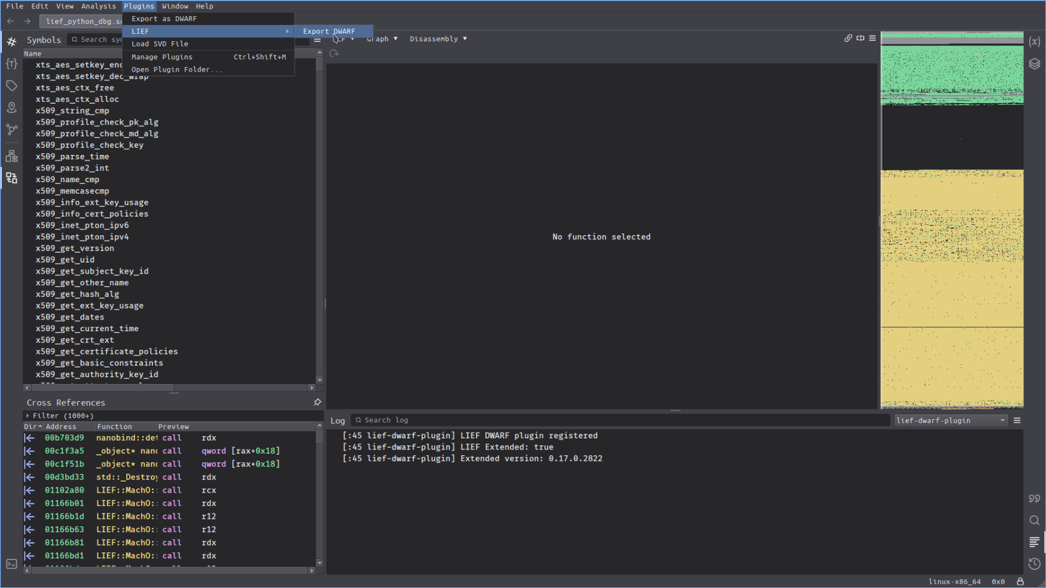
Task: Click the symbols list horizontal scrollbar
Action: tap(169, 388)
